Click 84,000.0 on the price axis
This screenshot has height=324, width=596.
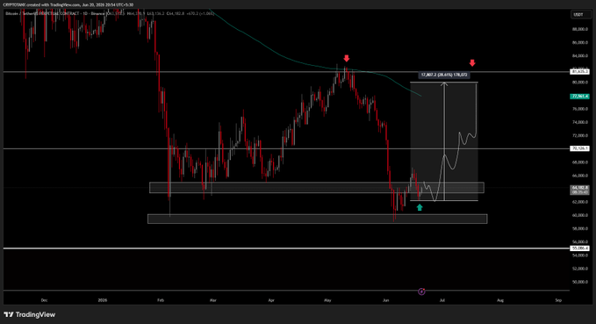click(580, 56)
